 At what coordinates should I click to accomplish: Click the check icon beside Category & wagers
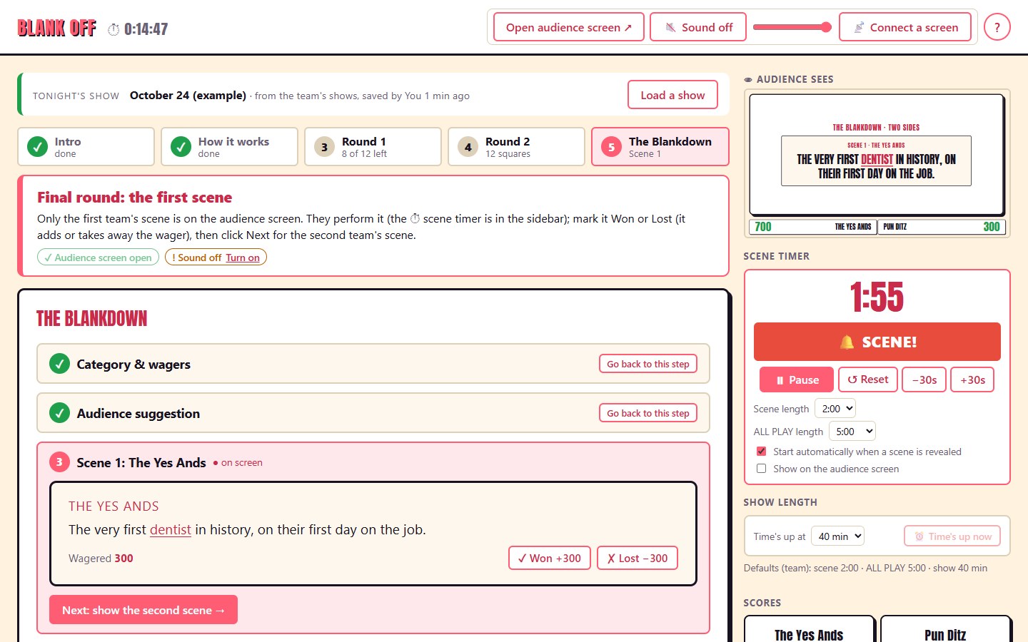click(59, 364)
